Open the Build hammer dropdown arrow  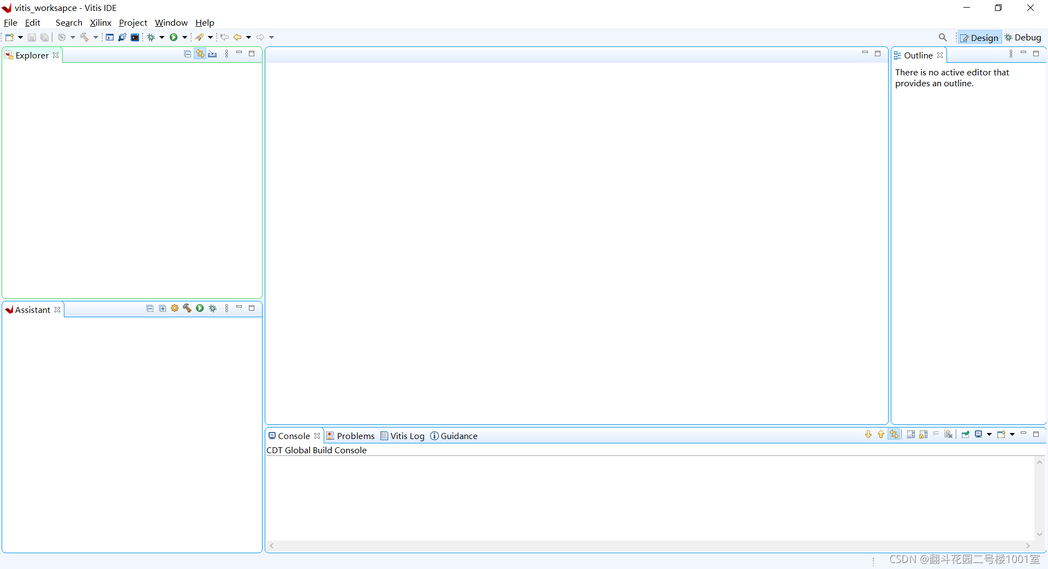pos(96,37)
